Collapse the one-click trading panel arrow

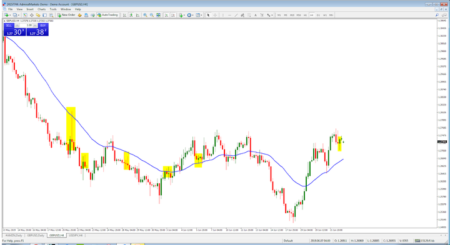pos(4,21)
